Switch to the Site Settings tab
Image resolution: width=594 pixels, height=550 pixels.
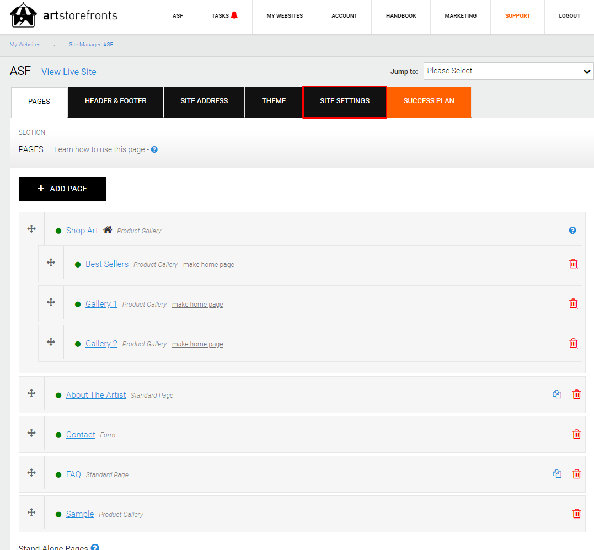[345, 102]
